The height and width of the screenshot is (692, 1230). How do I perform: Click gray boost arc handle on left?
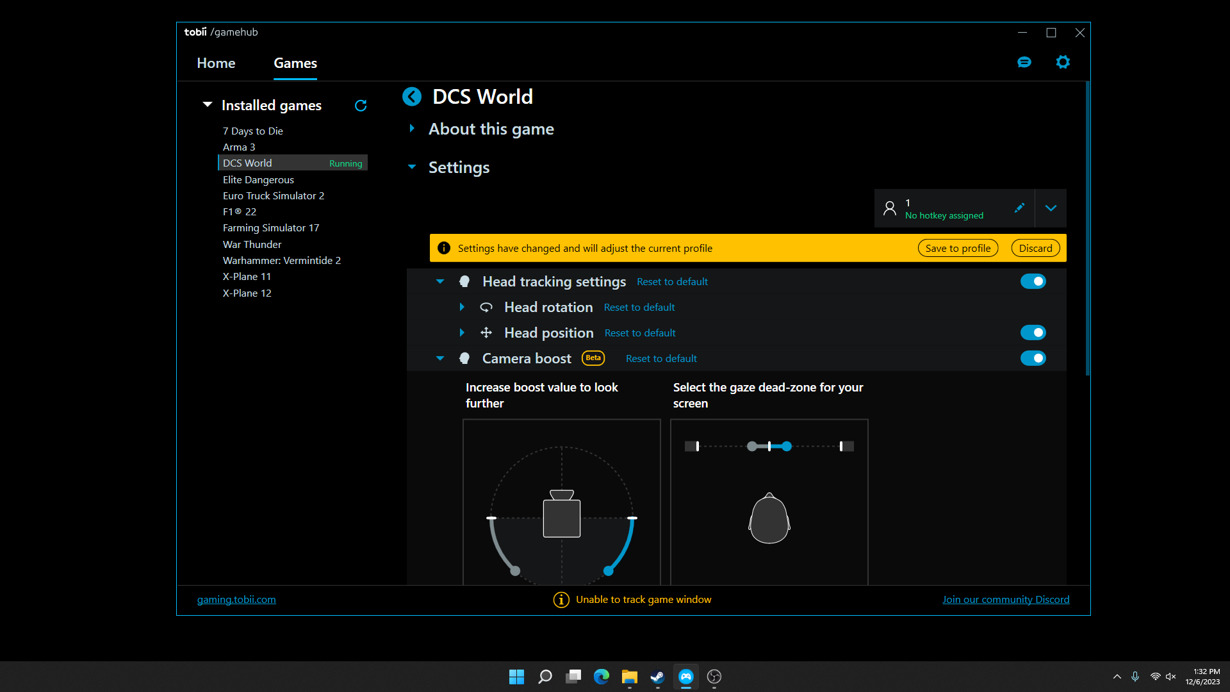point(515,571)
